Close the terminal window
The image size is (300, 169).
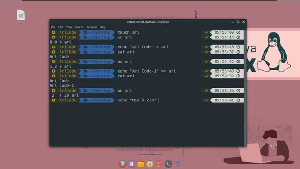pyautogui.click(x=244, y=22)
